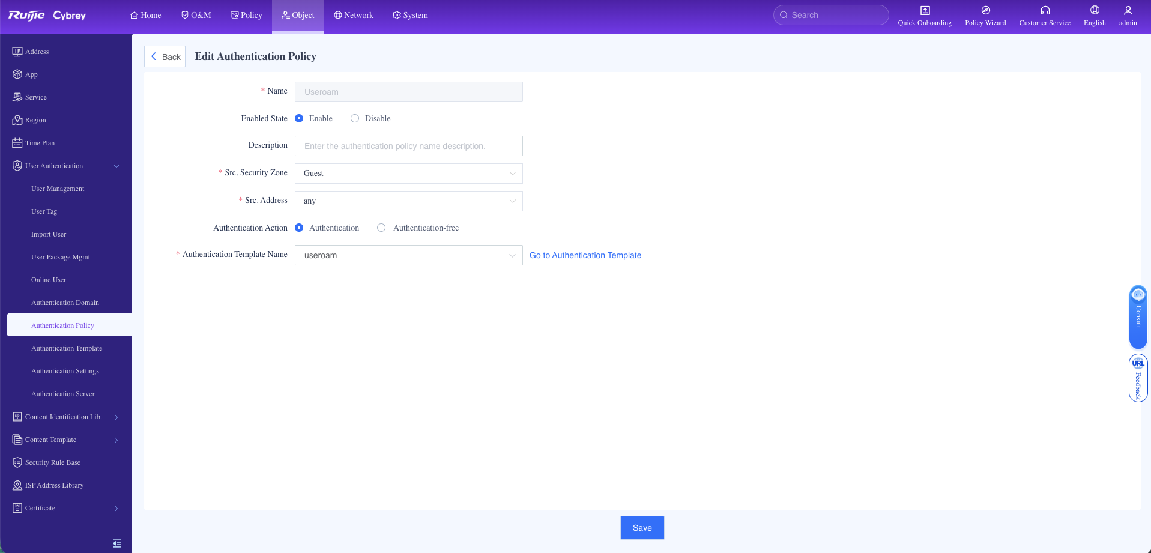Open the admin user icon
This screenshot has width=1151, height=553.
tap(1128, 10)
